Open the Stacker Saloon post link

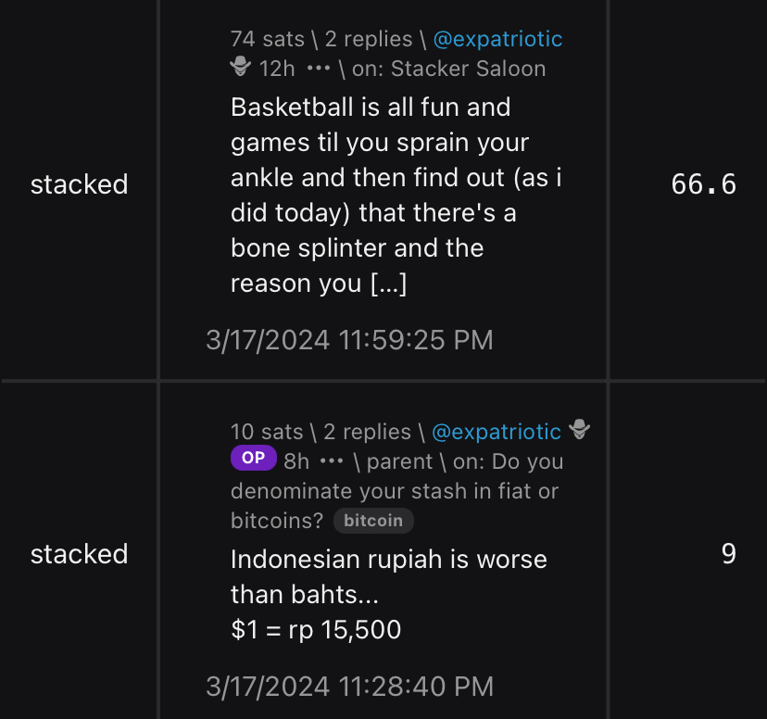click(468, 69)
